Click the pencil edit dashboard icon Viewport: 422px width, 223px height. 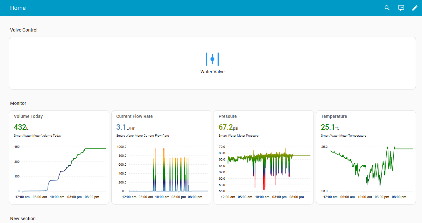click(415, 8)
